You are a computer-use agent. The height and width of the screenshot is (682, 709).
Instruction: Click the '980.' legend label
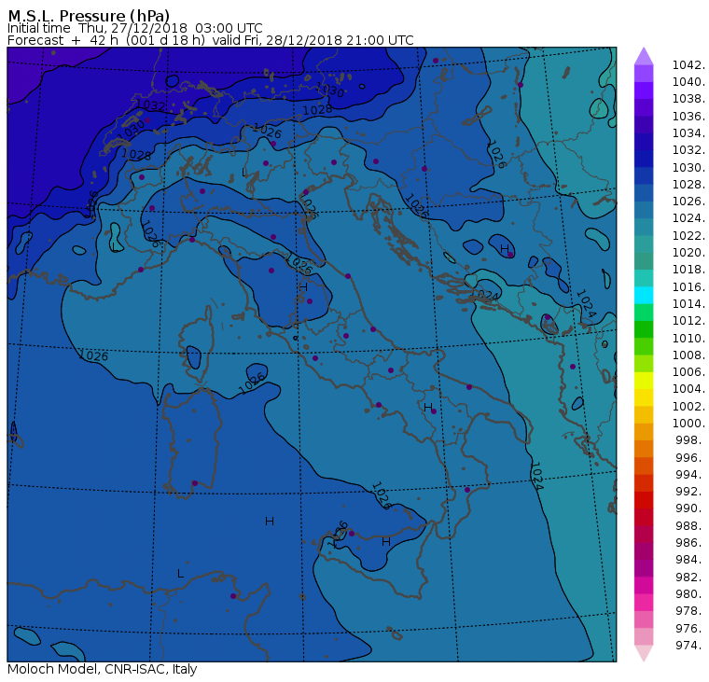(x=690, y=593)
